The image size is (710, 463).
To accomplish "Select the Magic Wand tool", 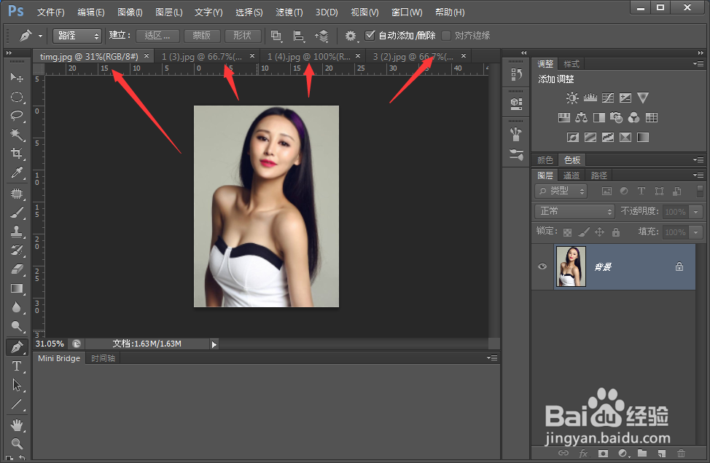I will 17,134.
